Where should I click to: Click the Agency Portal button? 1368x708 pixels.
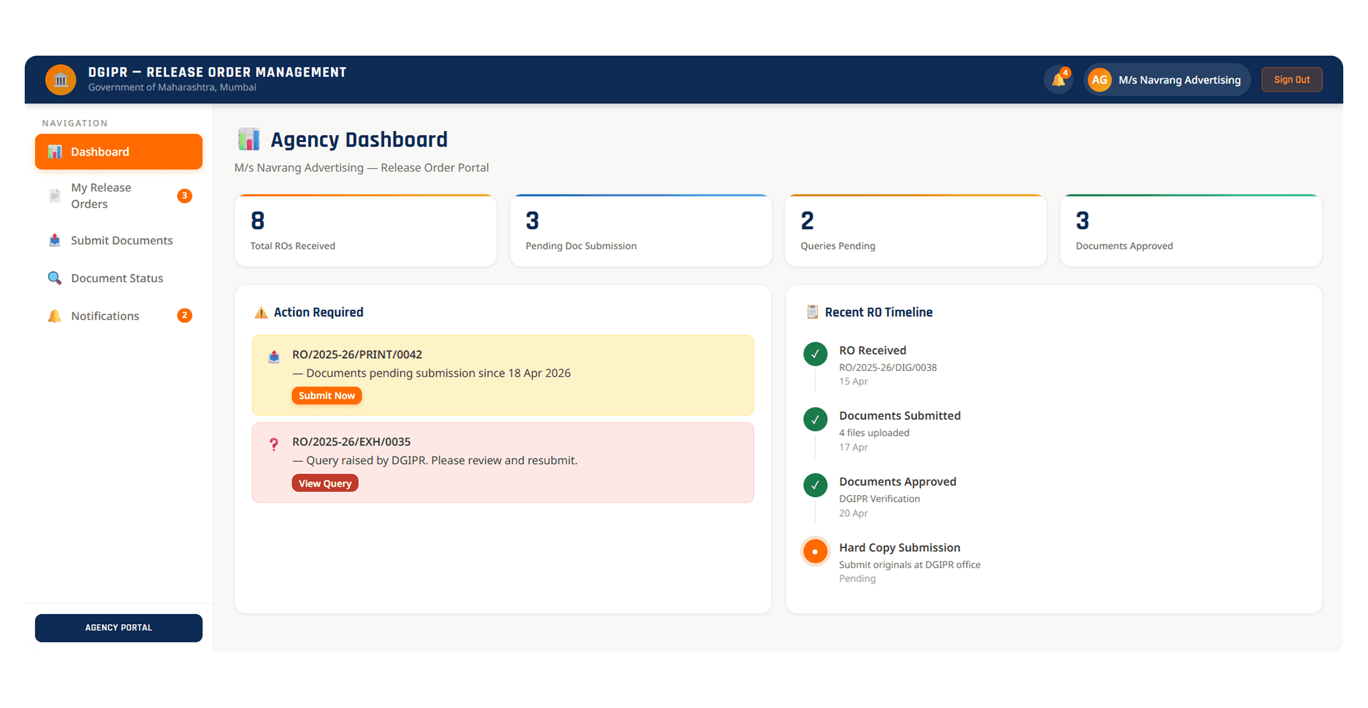pyautogui.click(x=118, y=628)
